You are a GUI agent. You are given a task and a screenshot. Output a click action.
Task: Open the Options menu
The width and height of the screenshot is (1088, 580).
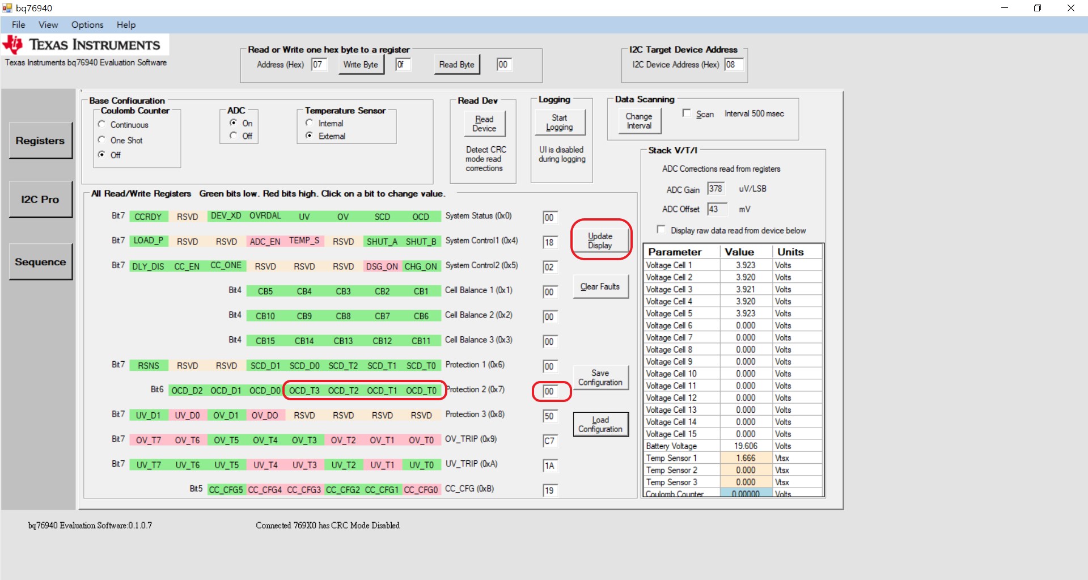87,24
